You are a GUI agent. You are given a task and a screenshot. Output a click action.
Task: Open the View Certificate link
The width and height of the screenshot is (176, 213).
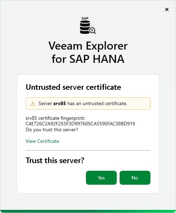point(42,141)
